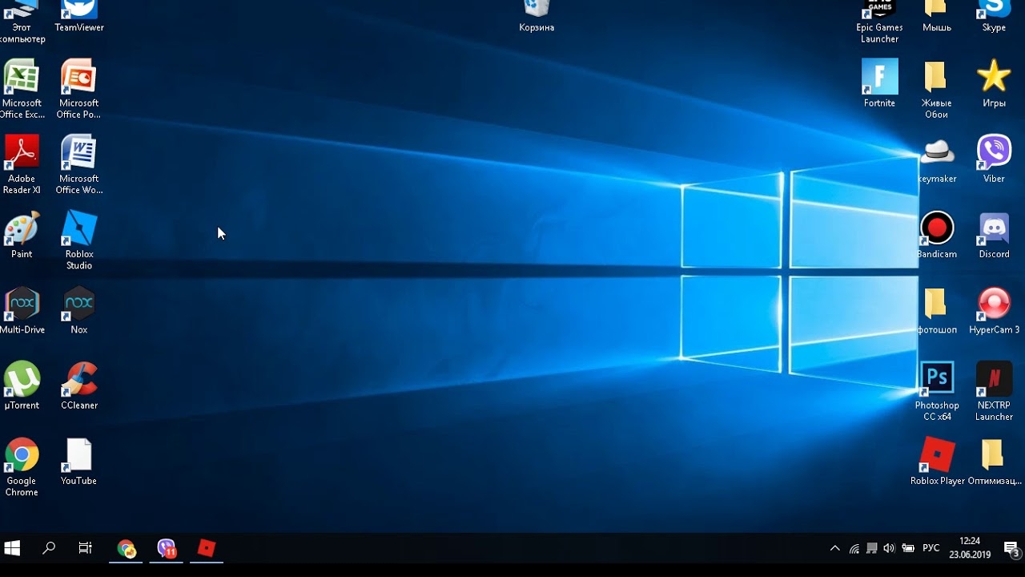Click the Paint desktop shortcut
The image size is (1025, 577).
22,235
